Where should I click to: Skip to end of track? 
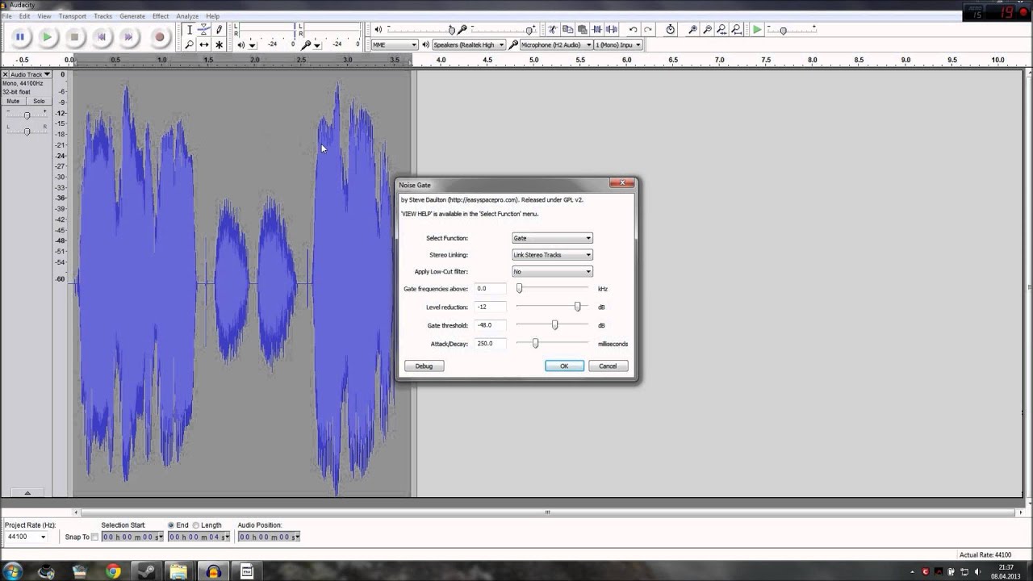pos(129,36)
